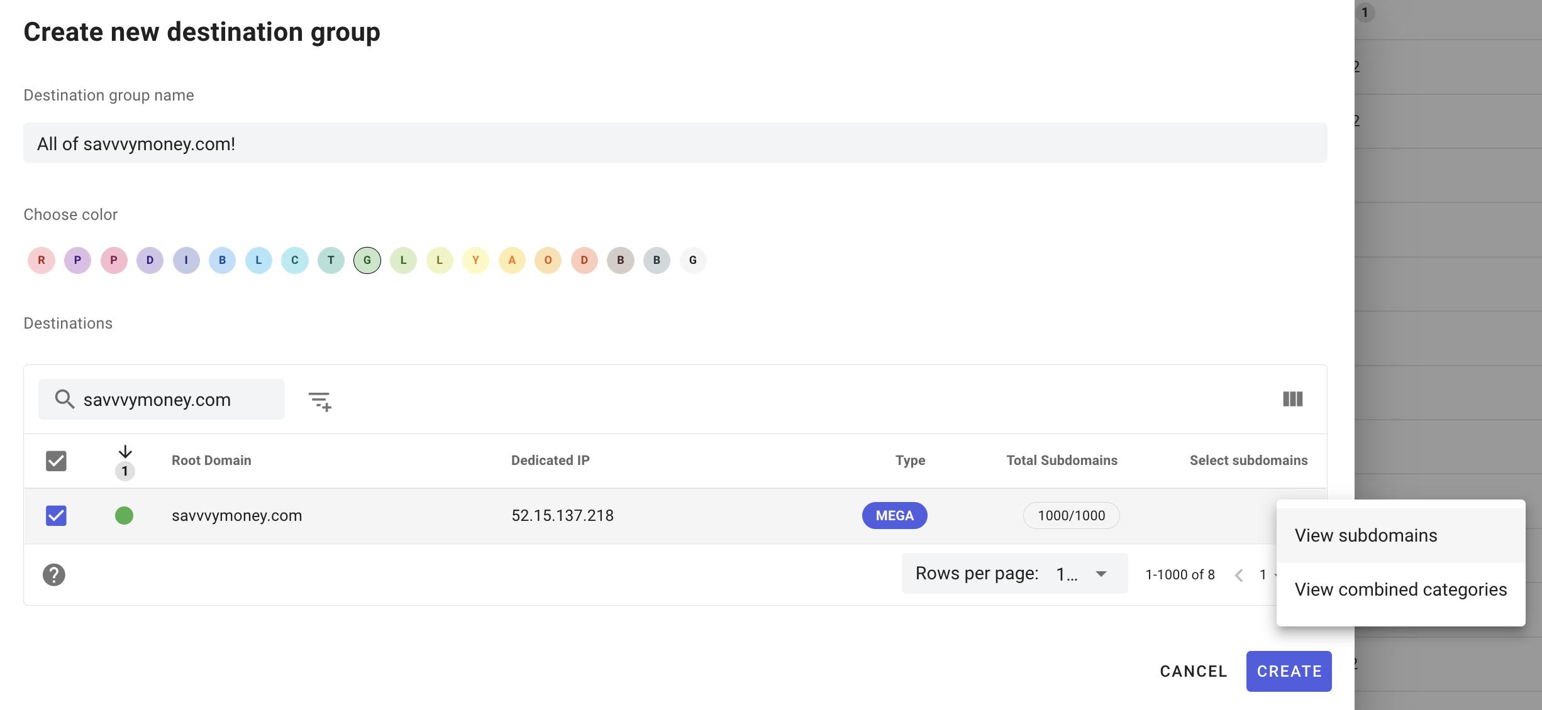
Task: Choose View combined categories menu entry
Action: coord(1401,589)
